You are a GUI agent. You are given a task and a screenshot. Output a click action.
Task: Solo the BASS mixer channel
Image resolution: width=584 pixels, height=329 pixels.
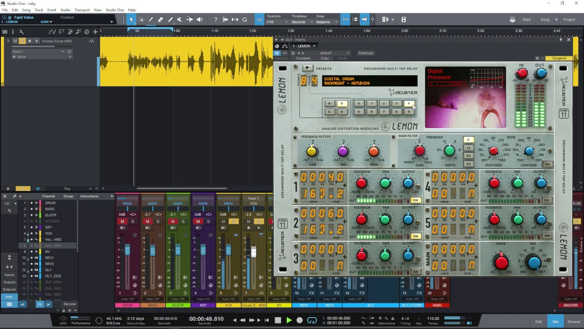[x=158, y=222]
